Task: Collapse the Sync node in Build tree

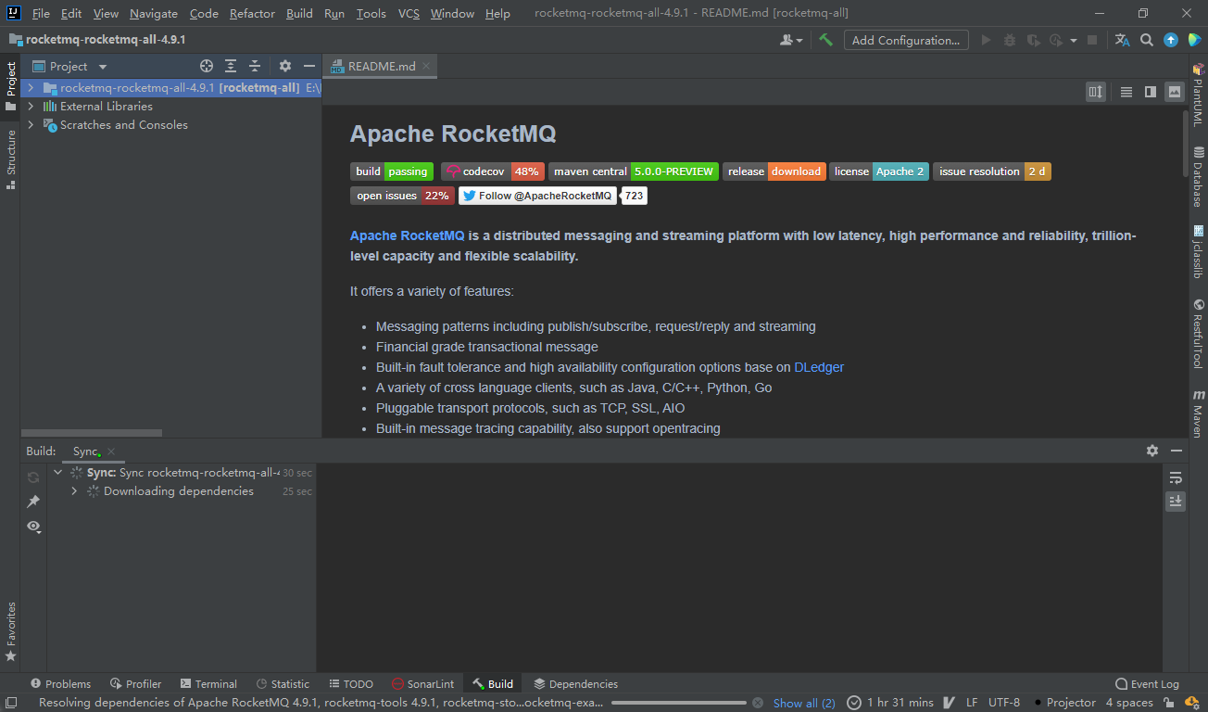Action: click(58, 473)
